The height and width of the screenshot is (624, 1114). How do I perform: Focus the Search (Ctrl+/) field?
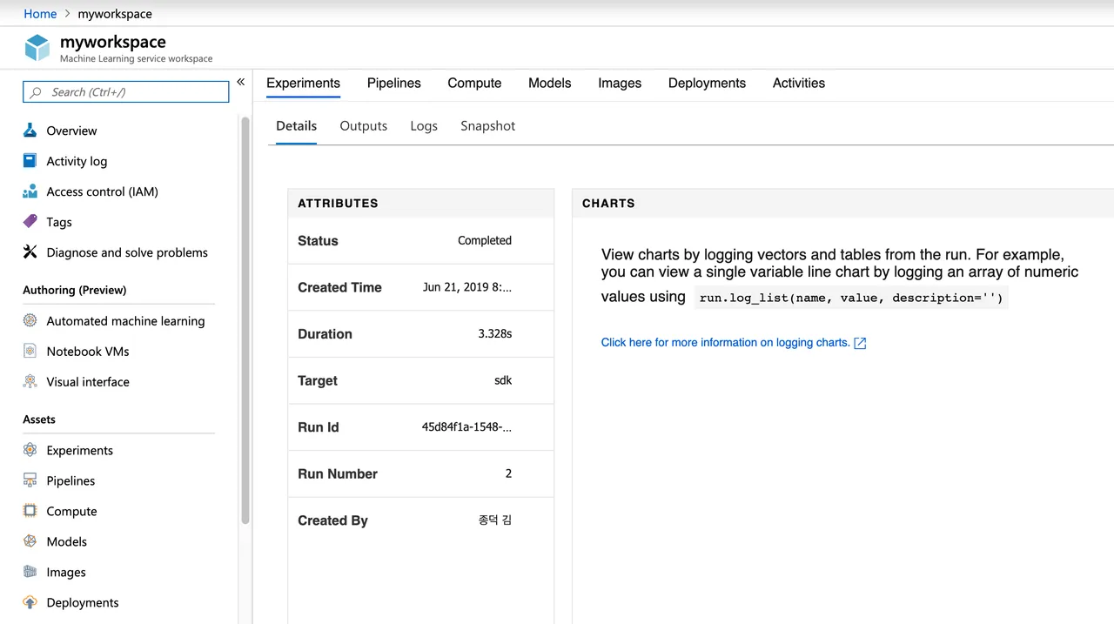[x=126, y=92]
